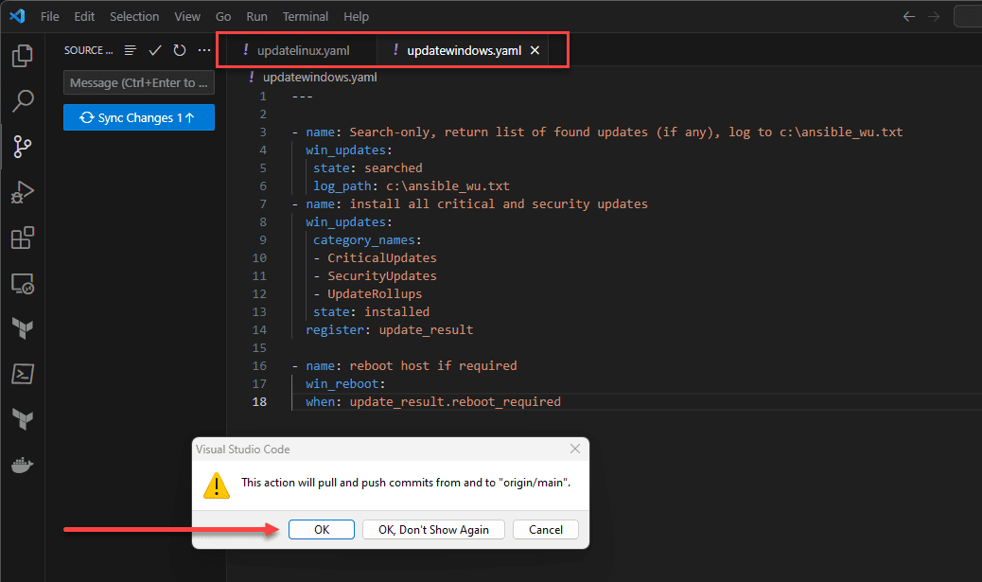Open the Source Control more actions ellipsis
The image size is (982, 582).
(204, 50)
